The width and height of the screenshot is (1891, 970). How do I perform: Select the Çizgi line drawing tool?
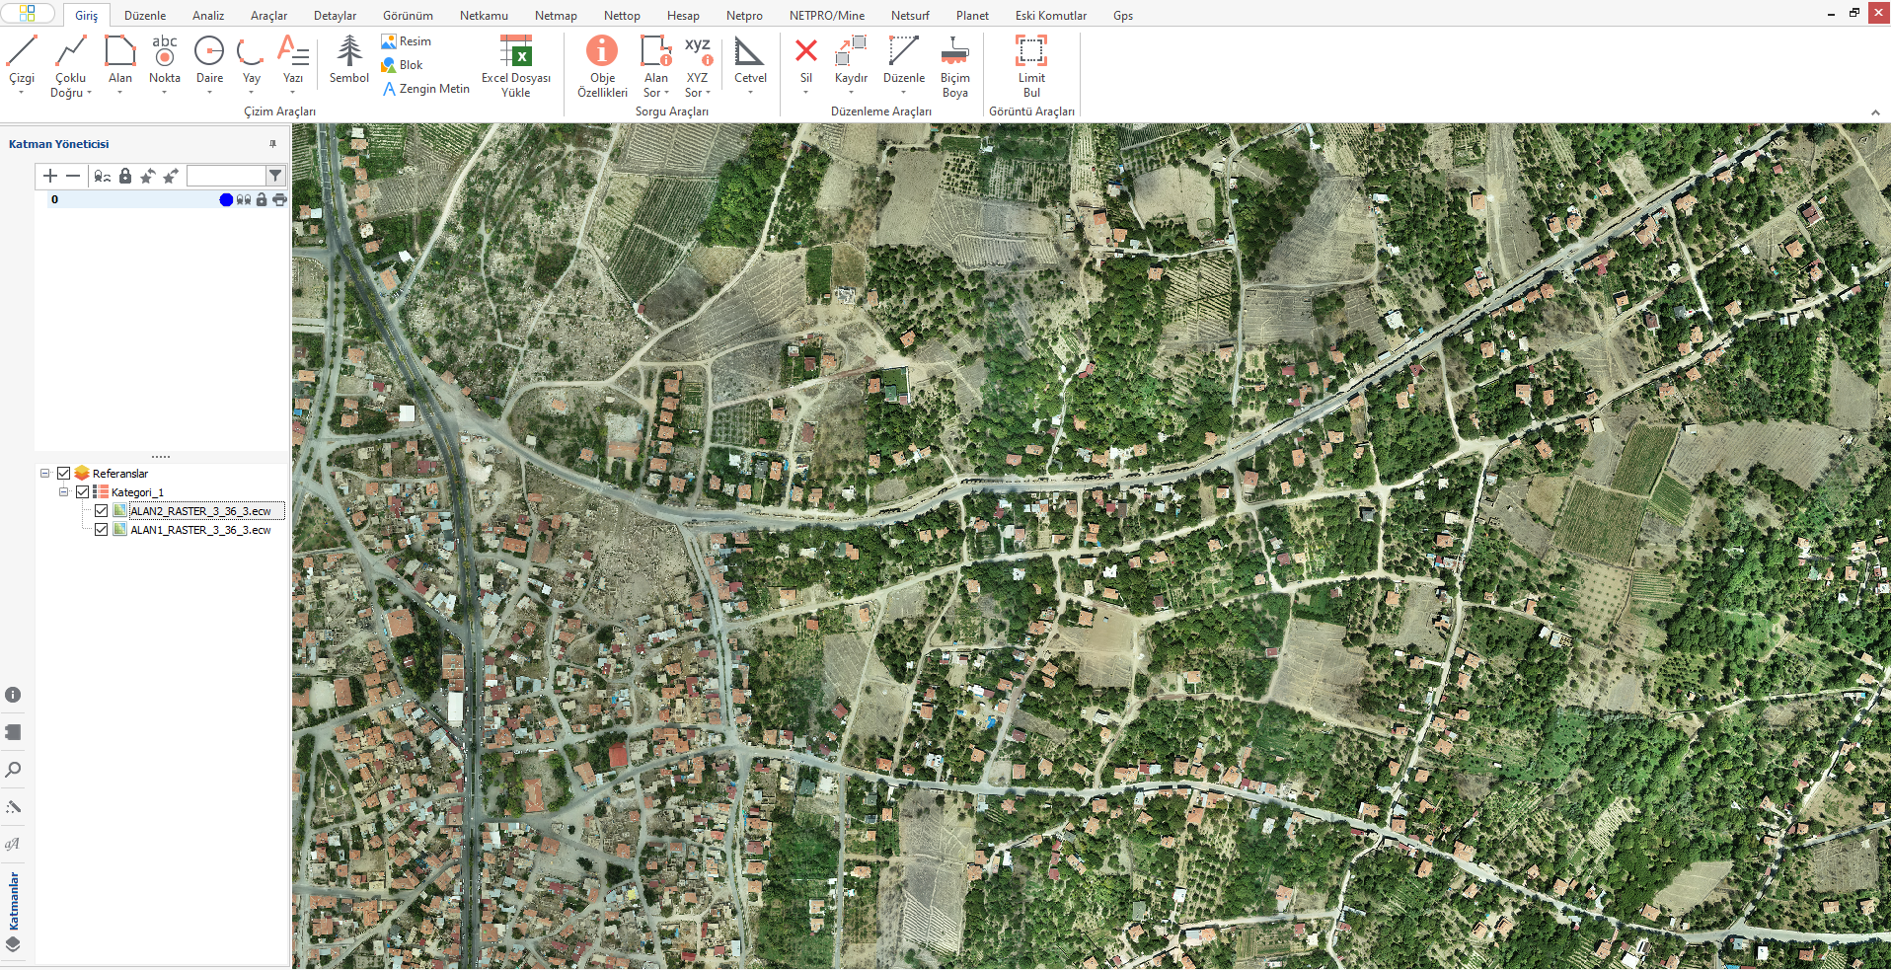21,57
